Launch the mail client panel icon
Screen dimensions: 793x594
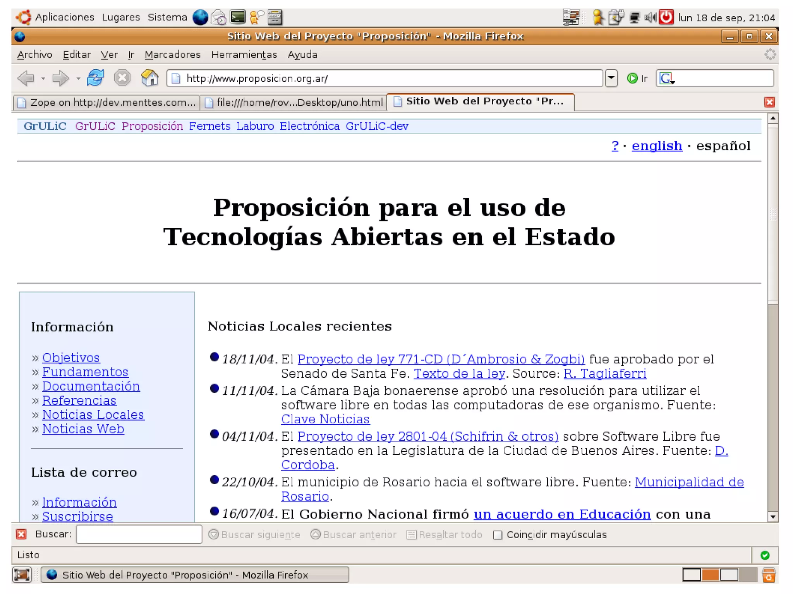pos(219,17)
